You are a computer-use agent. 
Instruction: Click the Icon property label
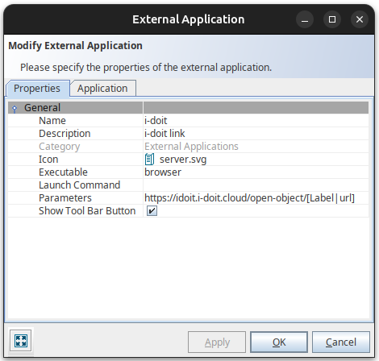(48, 160)
